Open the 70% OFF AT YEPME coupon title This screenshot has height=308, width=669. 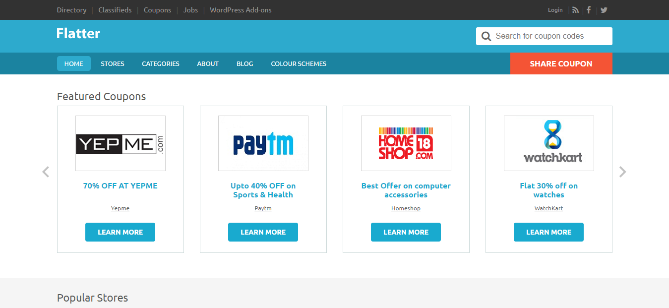point(121,186)
